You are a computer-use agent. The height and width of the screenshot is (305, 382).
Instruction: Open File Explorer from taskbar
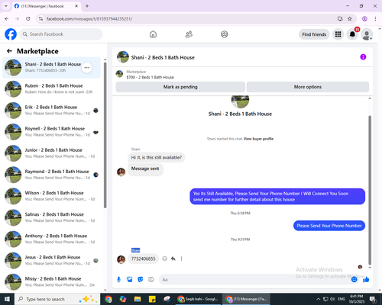[138, 299]
